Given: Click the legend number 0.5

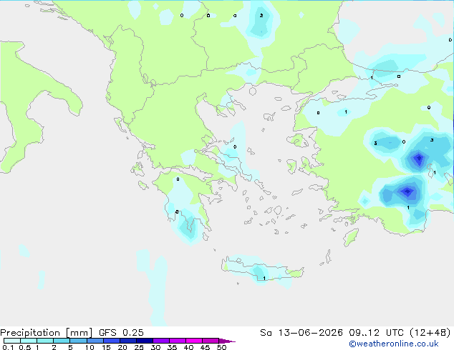Looking at the screenshot, I should (25, 347).
